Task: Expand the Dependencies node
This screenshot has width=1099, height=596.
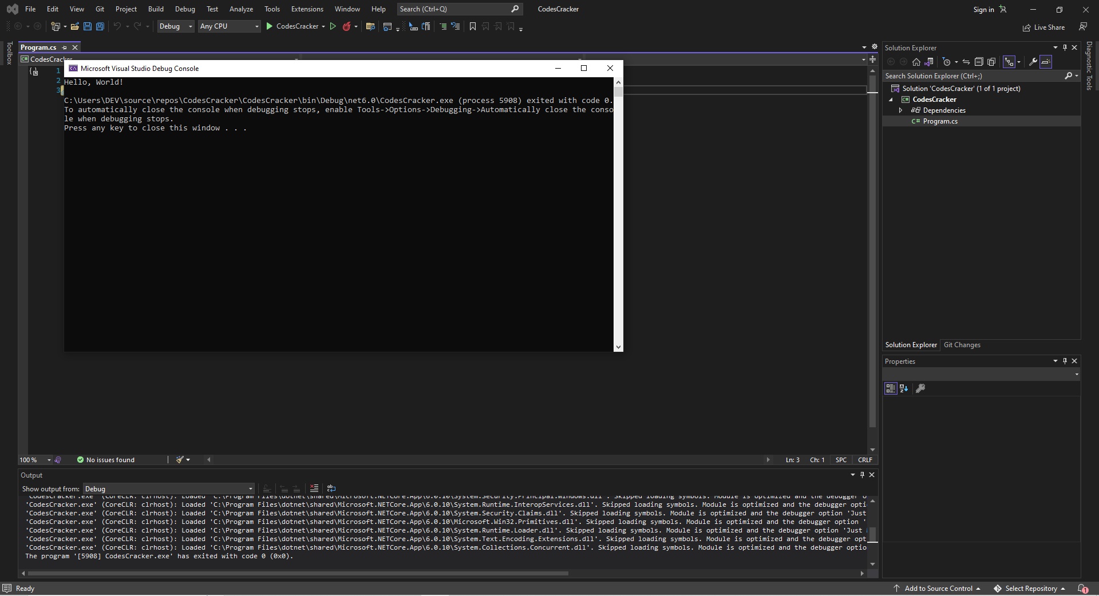Action: click(900, 110)
